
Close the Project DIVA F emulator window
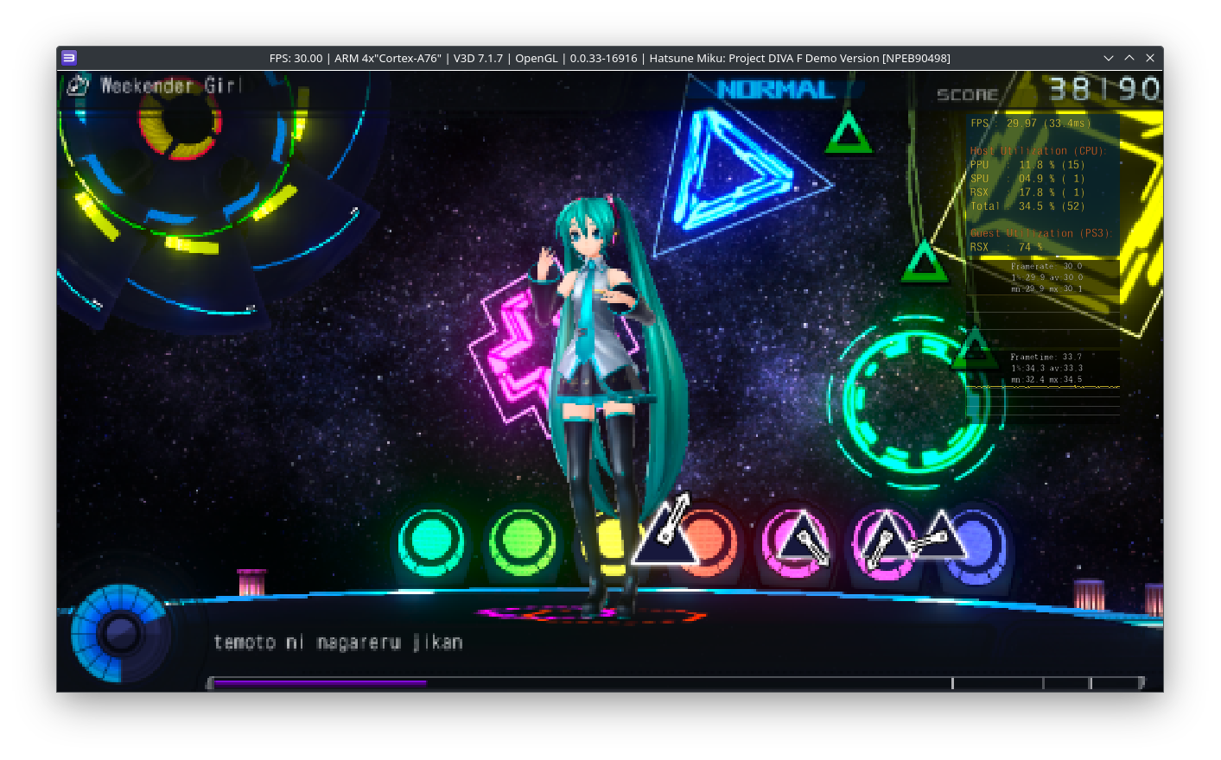click(x=1150, y=58)
